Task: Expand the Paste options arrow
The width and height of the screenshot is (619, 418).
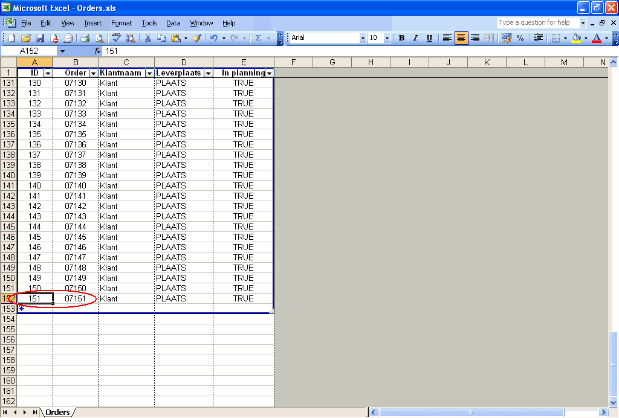Action: pyautogui.click(x=186, y=38)
